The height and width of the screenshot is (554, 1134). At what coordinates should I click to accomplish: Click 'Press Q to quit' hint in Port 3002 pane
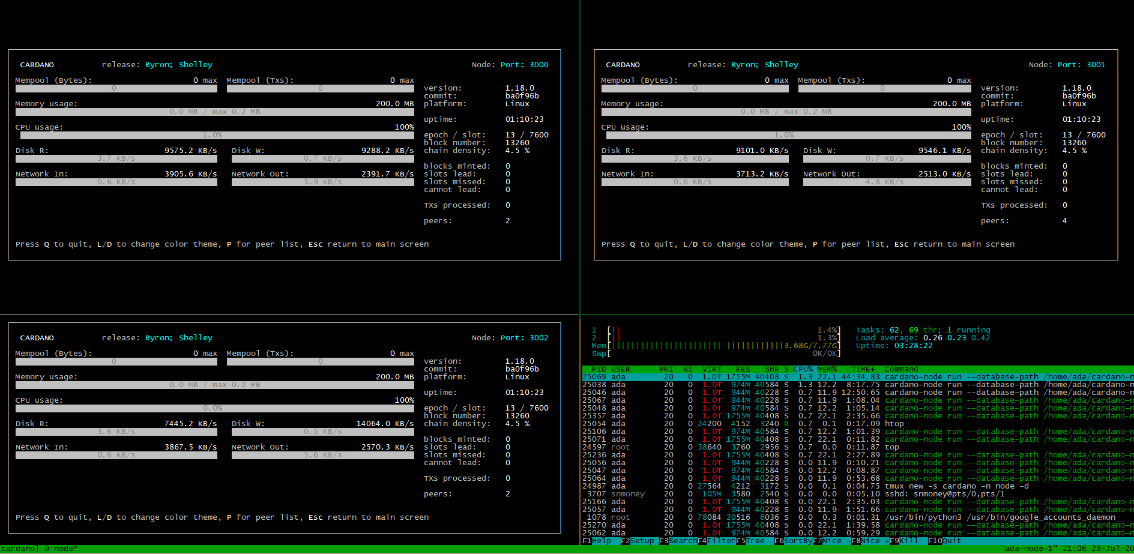click(52, 517)
